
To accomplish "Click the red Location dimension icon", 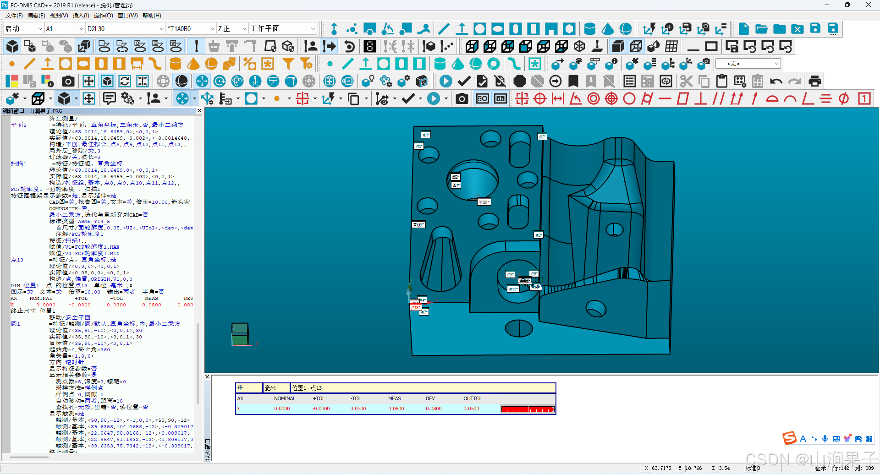I will tap(522, 98).
